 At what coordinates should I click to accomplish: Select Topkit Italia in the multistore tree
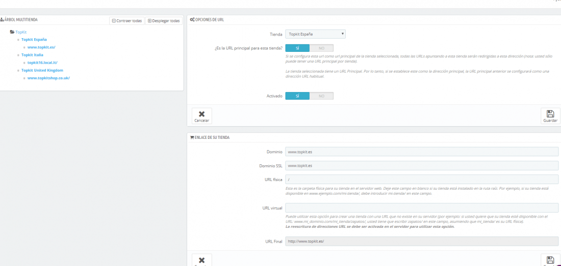[32, 55]
